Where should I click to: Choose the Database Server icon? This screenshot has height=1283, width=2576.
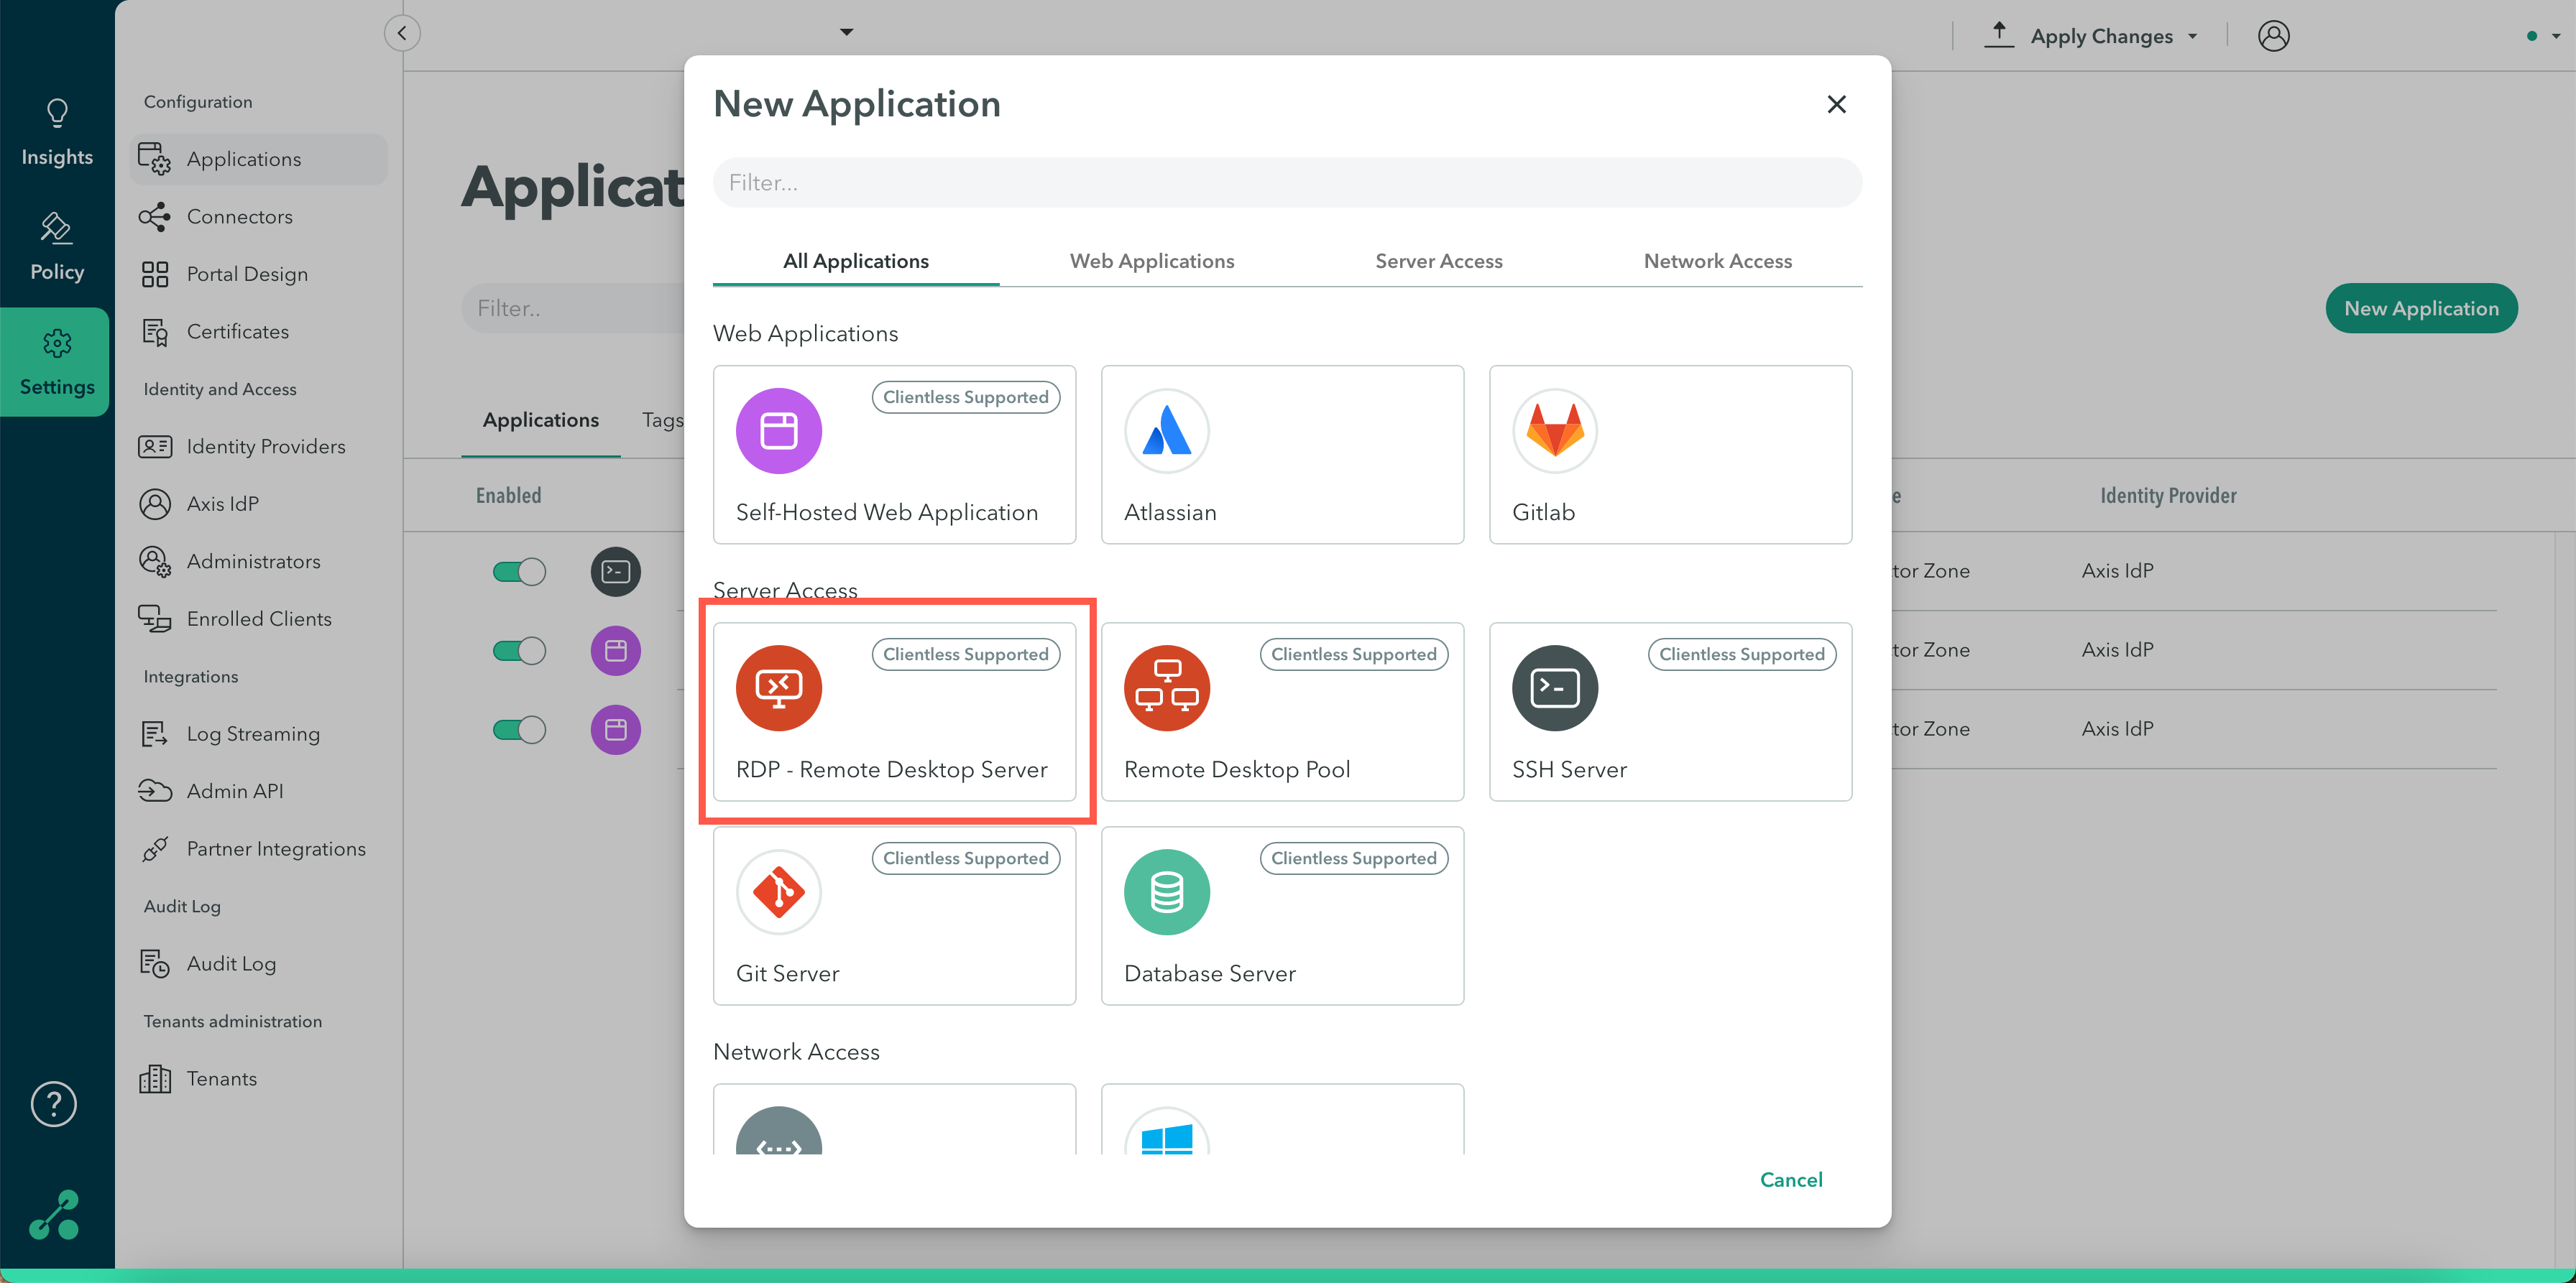[x=1166, y=891]
